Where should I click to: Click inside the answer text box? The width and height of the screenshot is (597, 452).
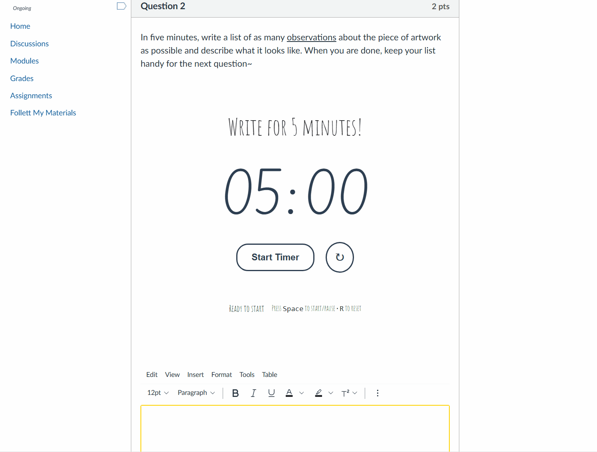(x=295, y=429)
